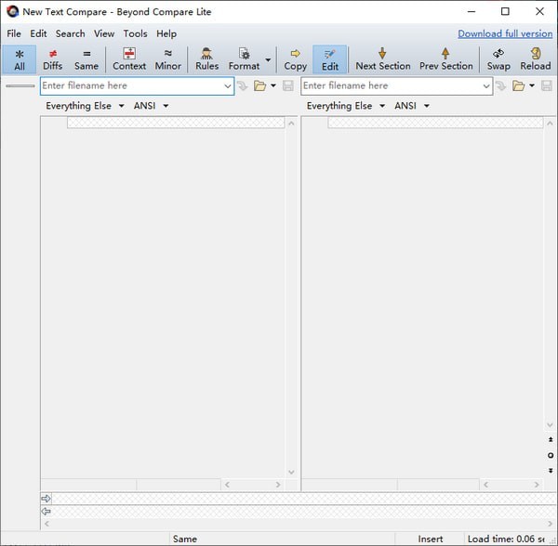Open dropdown arrow beside left folder icon
Screen dimensions: 558x546
(x=273, y=85)
